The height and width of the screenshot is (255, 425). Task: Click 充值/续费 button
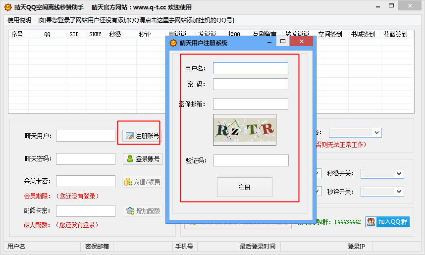142,182
